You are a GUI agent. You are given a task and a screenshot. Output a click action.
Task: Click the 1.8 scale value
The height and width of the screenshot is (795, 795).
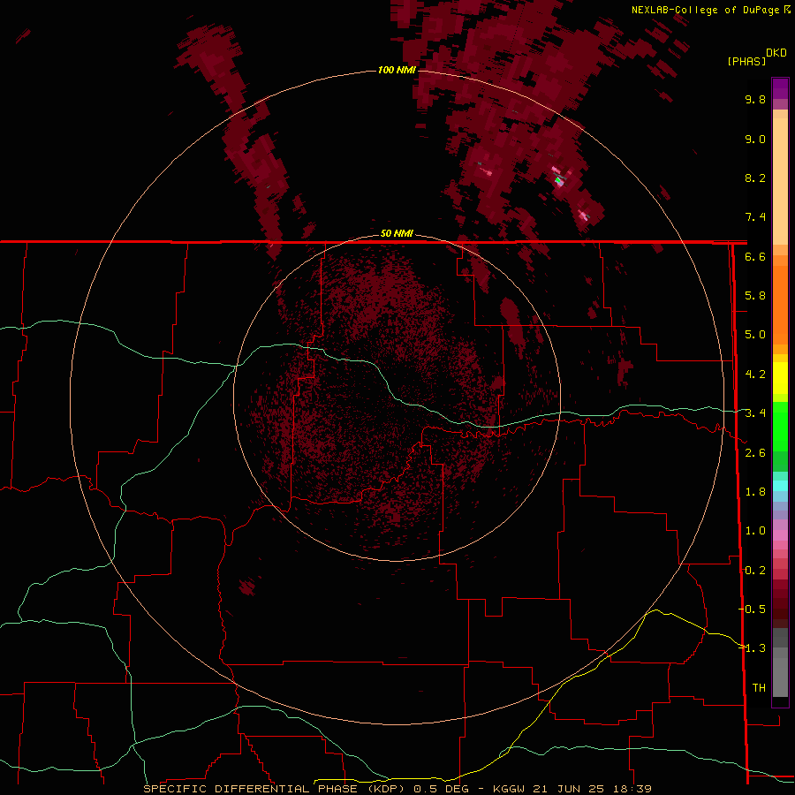pos(755,492)
